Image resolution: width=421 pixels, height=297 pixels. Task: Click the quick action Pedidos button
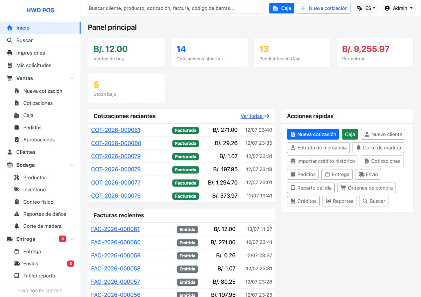(x=303, y=174)
